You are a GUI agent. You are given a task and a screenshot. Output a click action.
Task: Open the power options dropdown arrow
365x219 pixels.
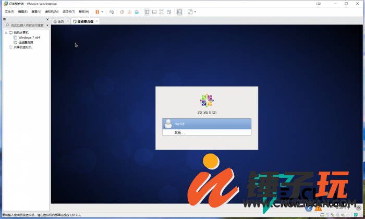(102, 11)
